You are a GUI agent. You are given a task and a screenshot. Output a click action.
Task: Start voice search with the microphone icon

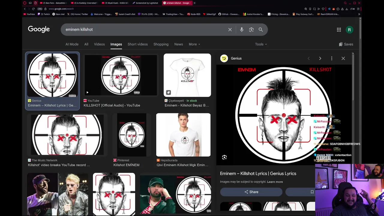point(241,29)
